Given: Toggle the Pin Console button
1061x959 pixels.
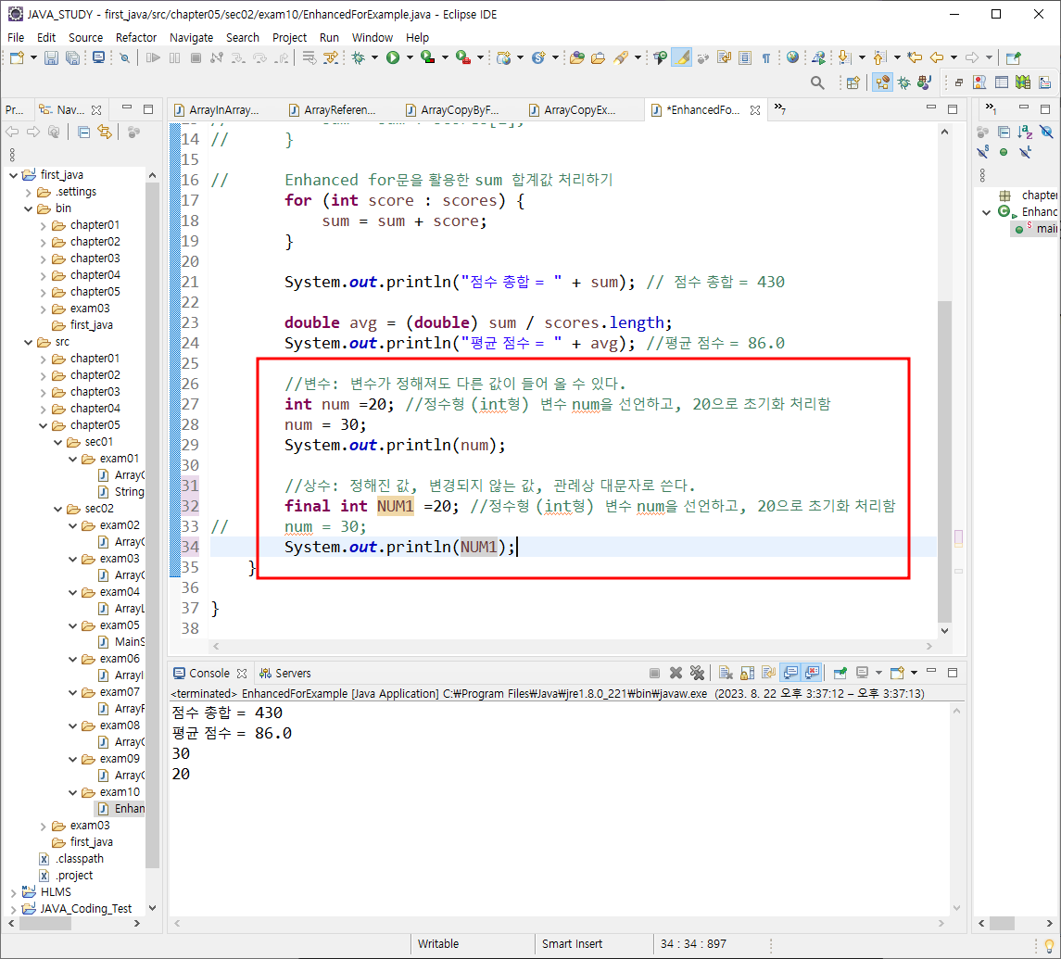Looking at the screenshot, I should point(840,673).
